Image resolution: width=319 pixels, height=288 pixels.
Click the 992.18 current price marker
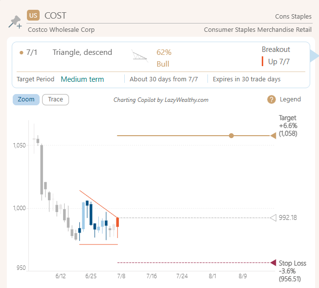(273, 218)
